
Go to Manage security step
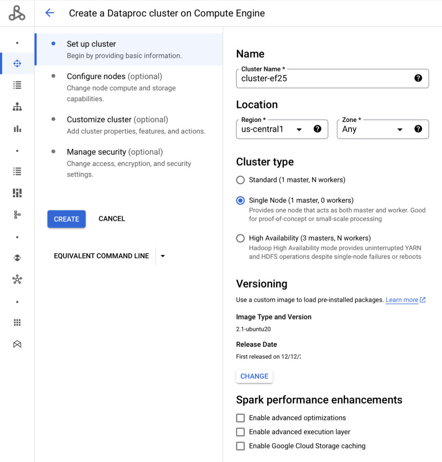point(114,152)
